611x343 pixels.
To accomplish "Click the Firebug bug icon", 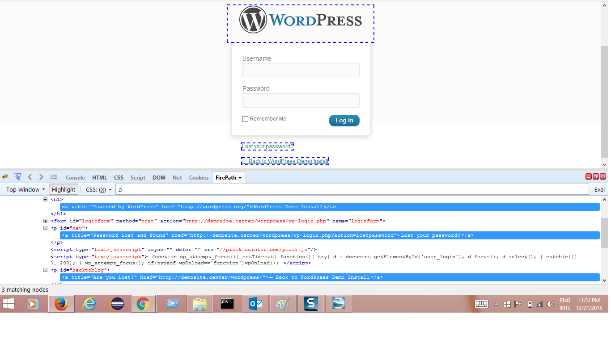I will click(x=5, y=177).
